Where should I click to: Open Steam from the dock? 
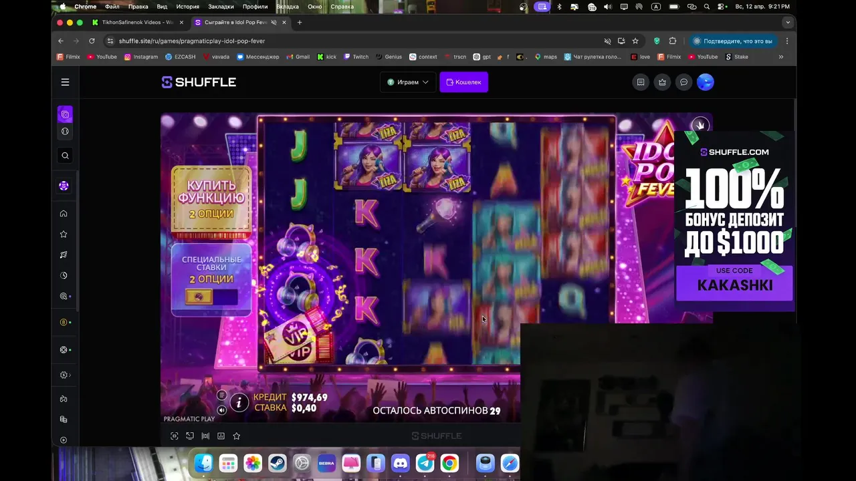pyautogui.click(x=277, y=463)
